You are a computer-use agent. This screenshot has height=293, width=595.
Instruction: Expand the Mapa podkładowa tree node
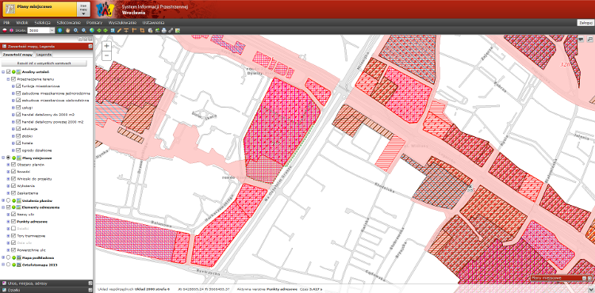click(3, 257)
